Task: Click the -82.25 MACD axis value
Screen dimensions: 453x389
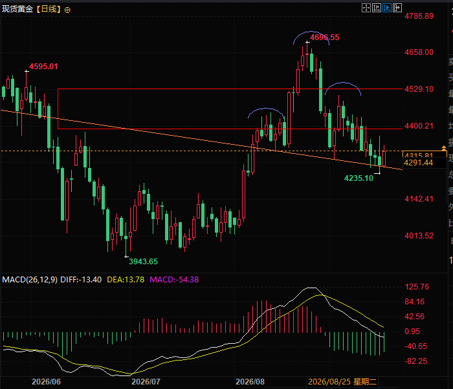Action: pyautogui.click(x=415, y=361)
